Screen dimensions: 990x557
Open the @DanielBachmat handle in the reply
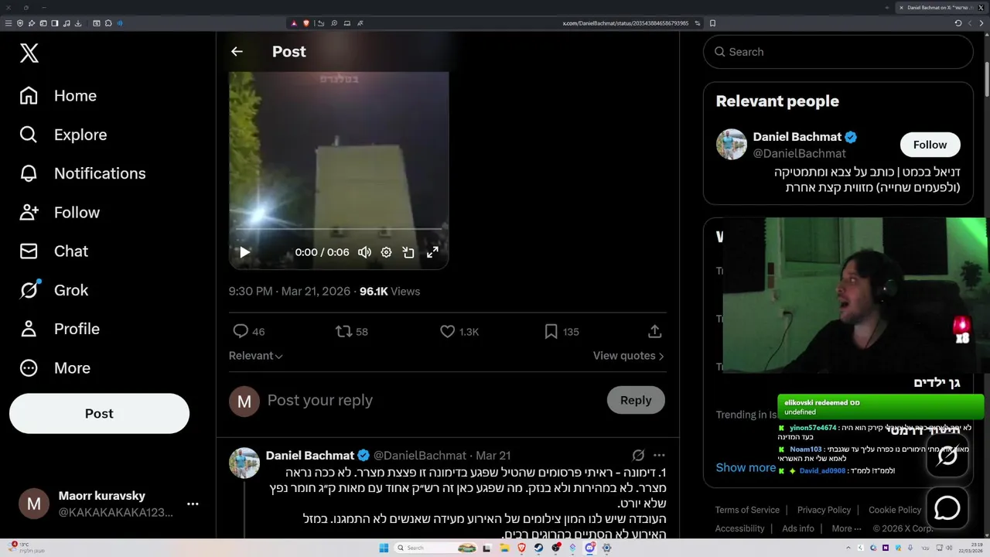click(x=420, y=456)
